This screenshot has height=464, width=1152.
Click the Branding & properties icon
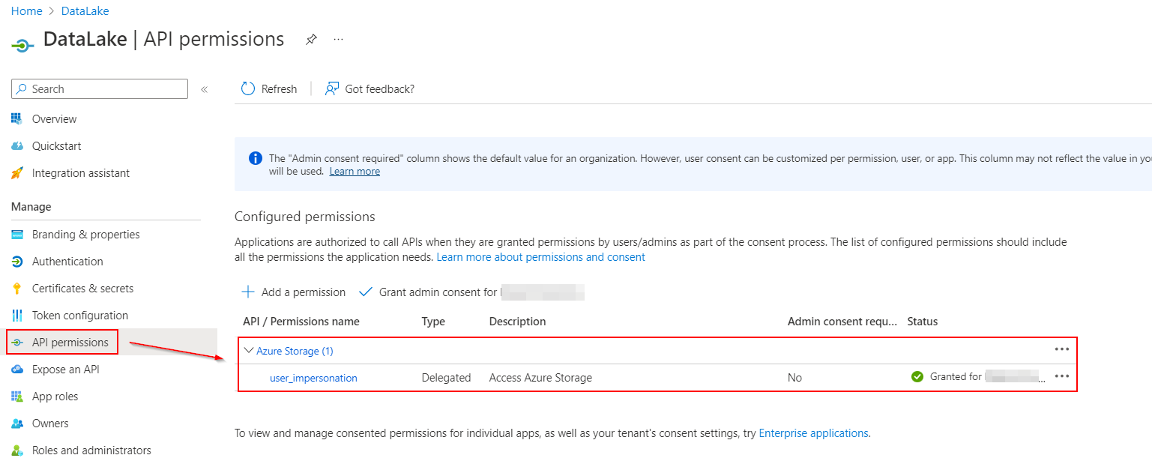tap(17, 235)
